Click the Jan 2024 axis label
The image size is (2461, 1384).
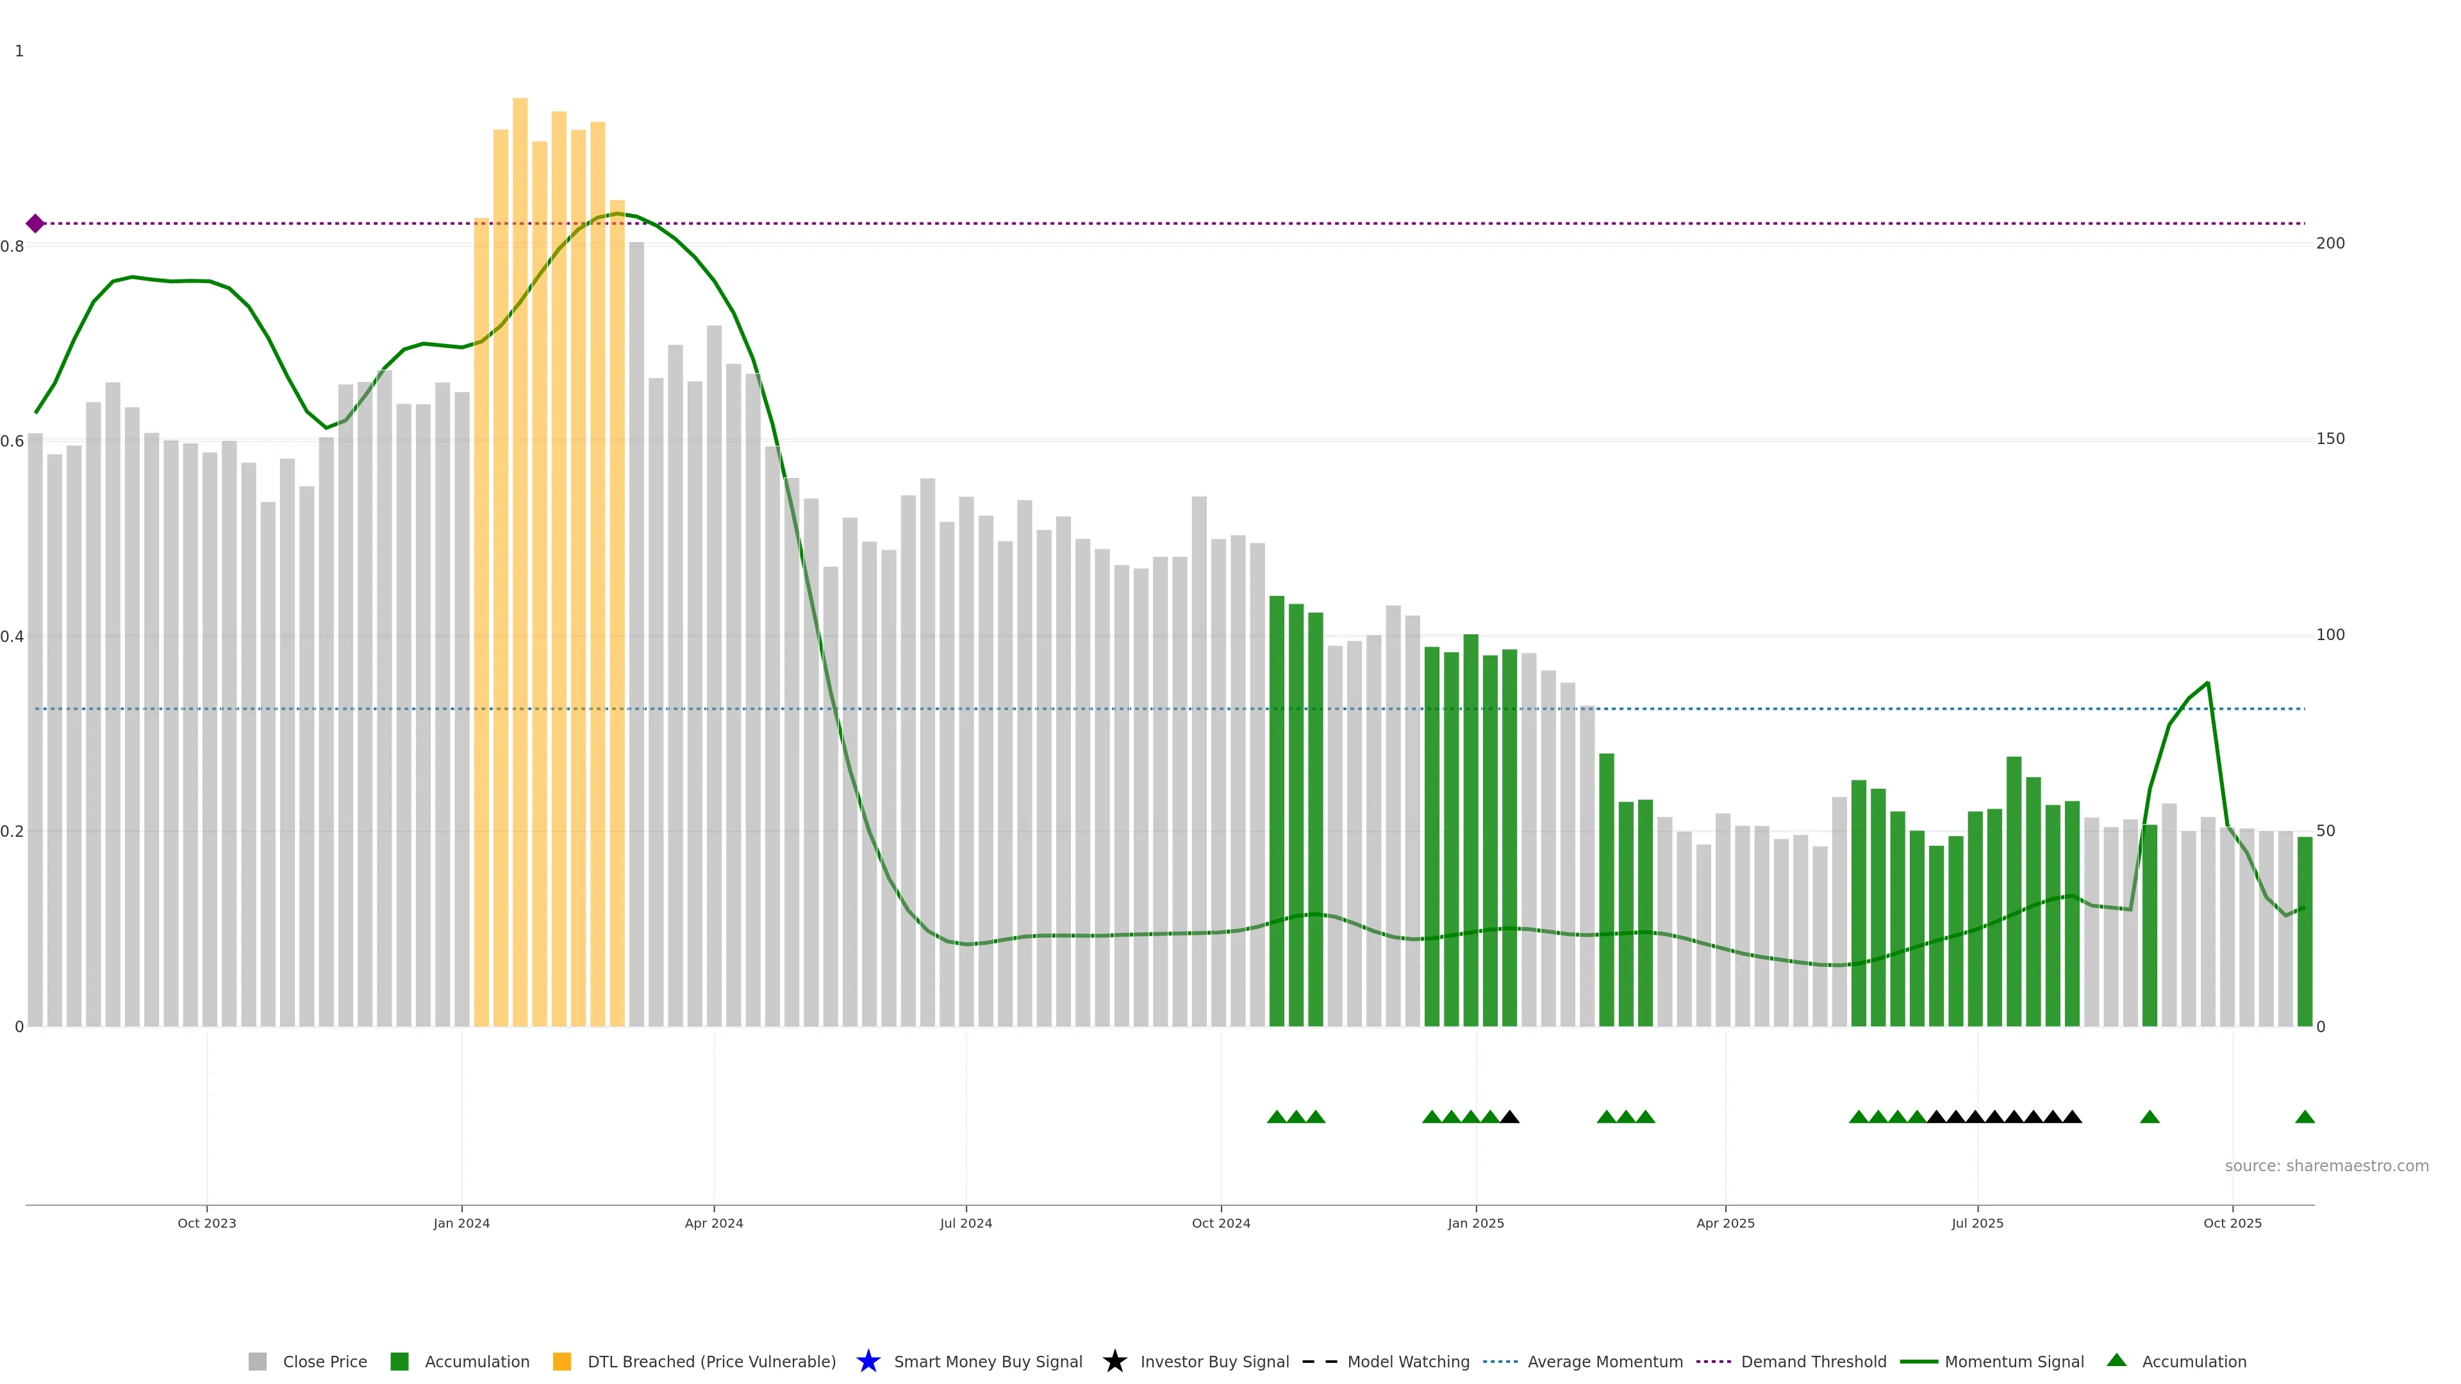pos(461,1224)
